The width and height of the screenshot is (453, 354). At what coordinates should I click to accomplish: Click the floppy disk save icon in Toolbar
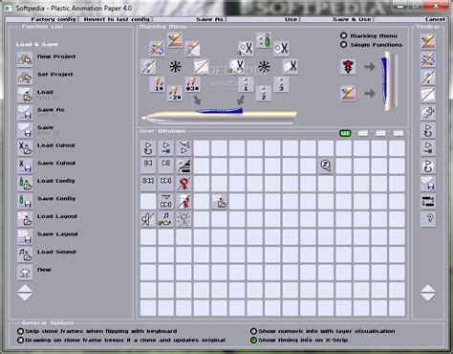pos(428,184)
